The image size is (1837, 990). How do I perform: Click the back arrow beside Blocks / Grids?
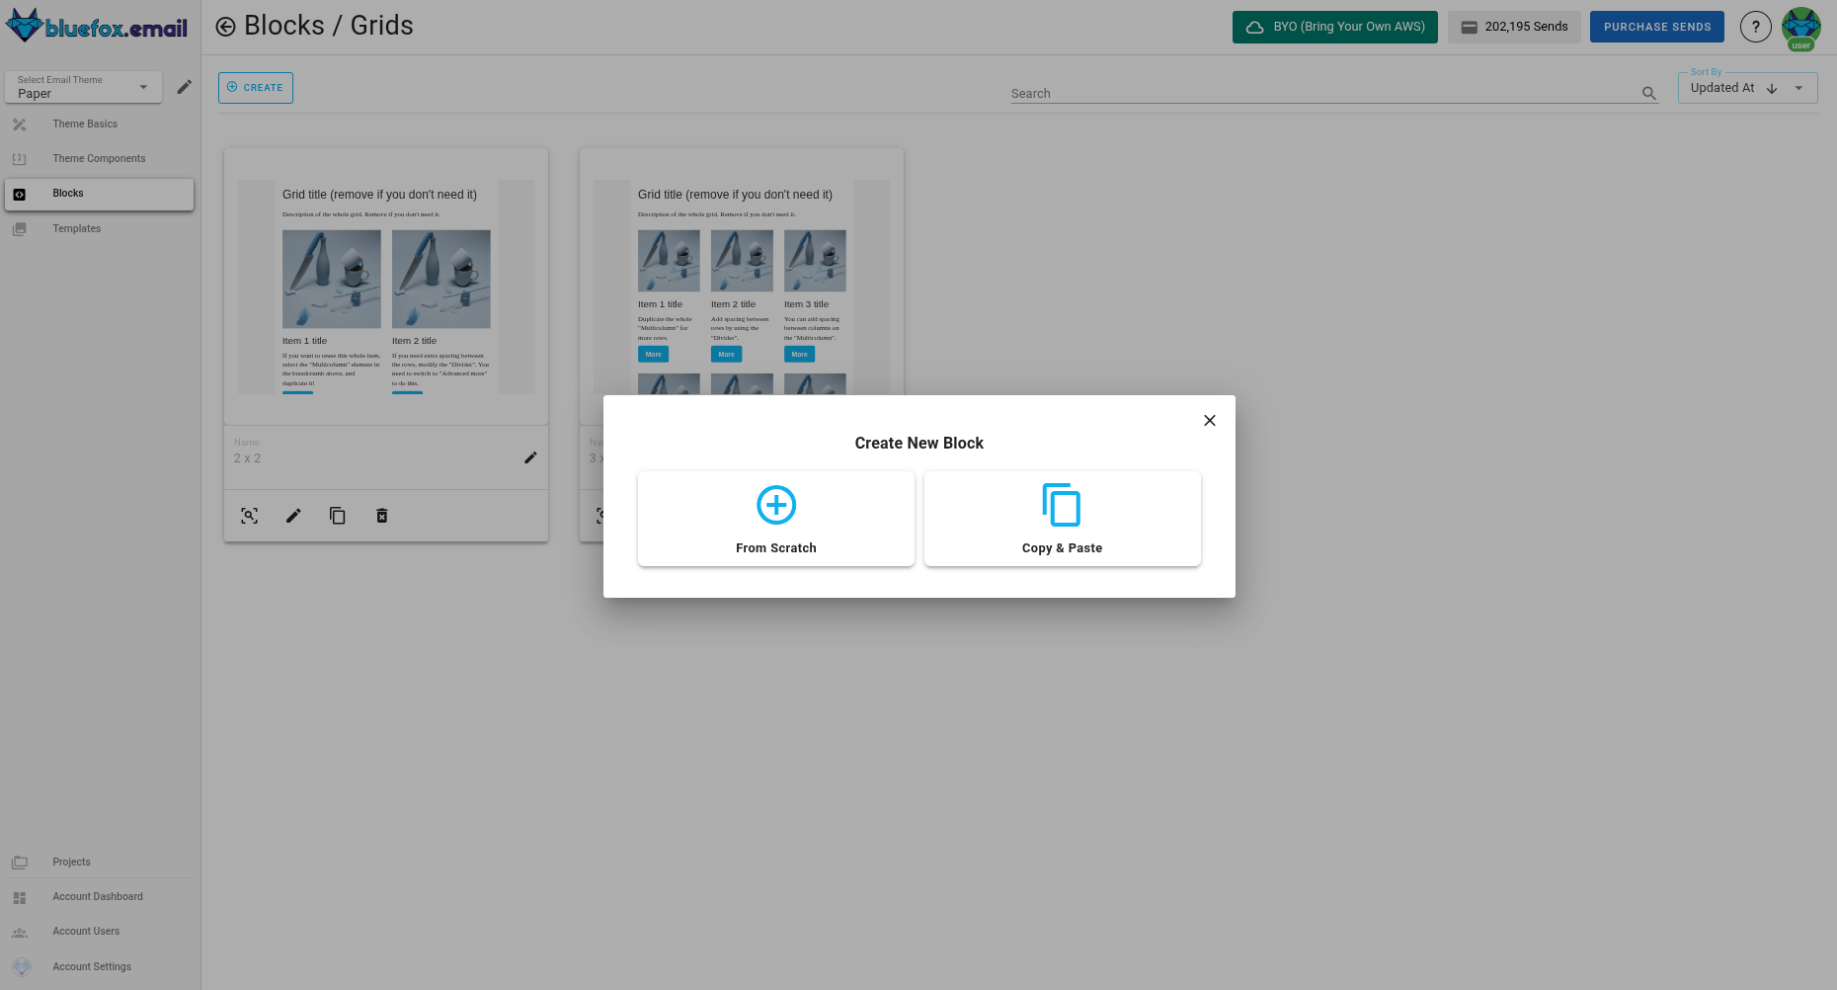[228, 26]
